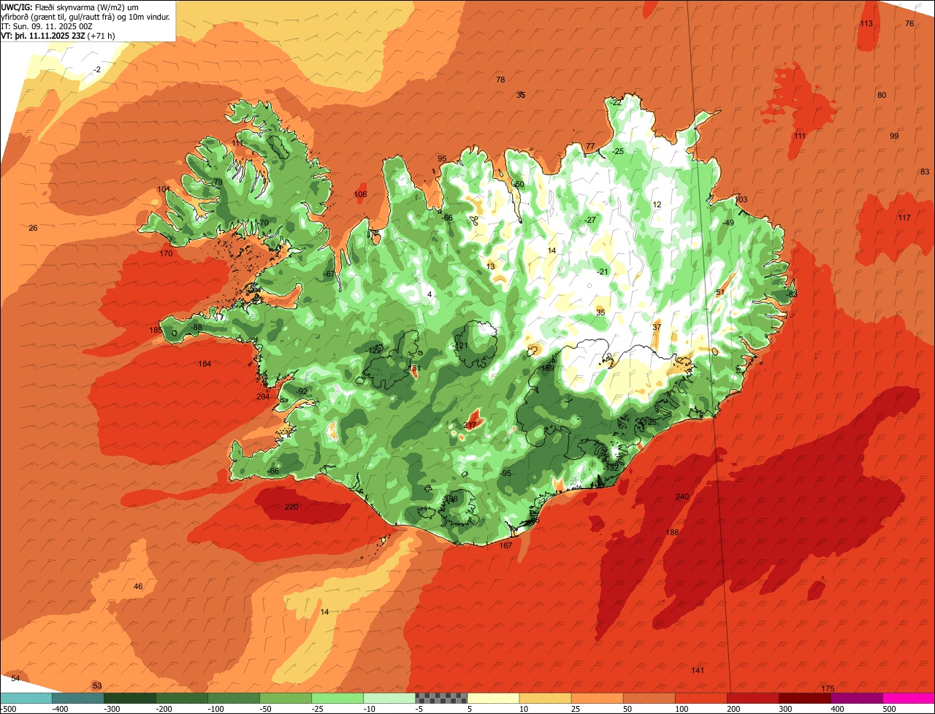Click the map value 103 on the northeast coast
The image size is (935, 714).
pyautogui.click(x=741, y=199)
